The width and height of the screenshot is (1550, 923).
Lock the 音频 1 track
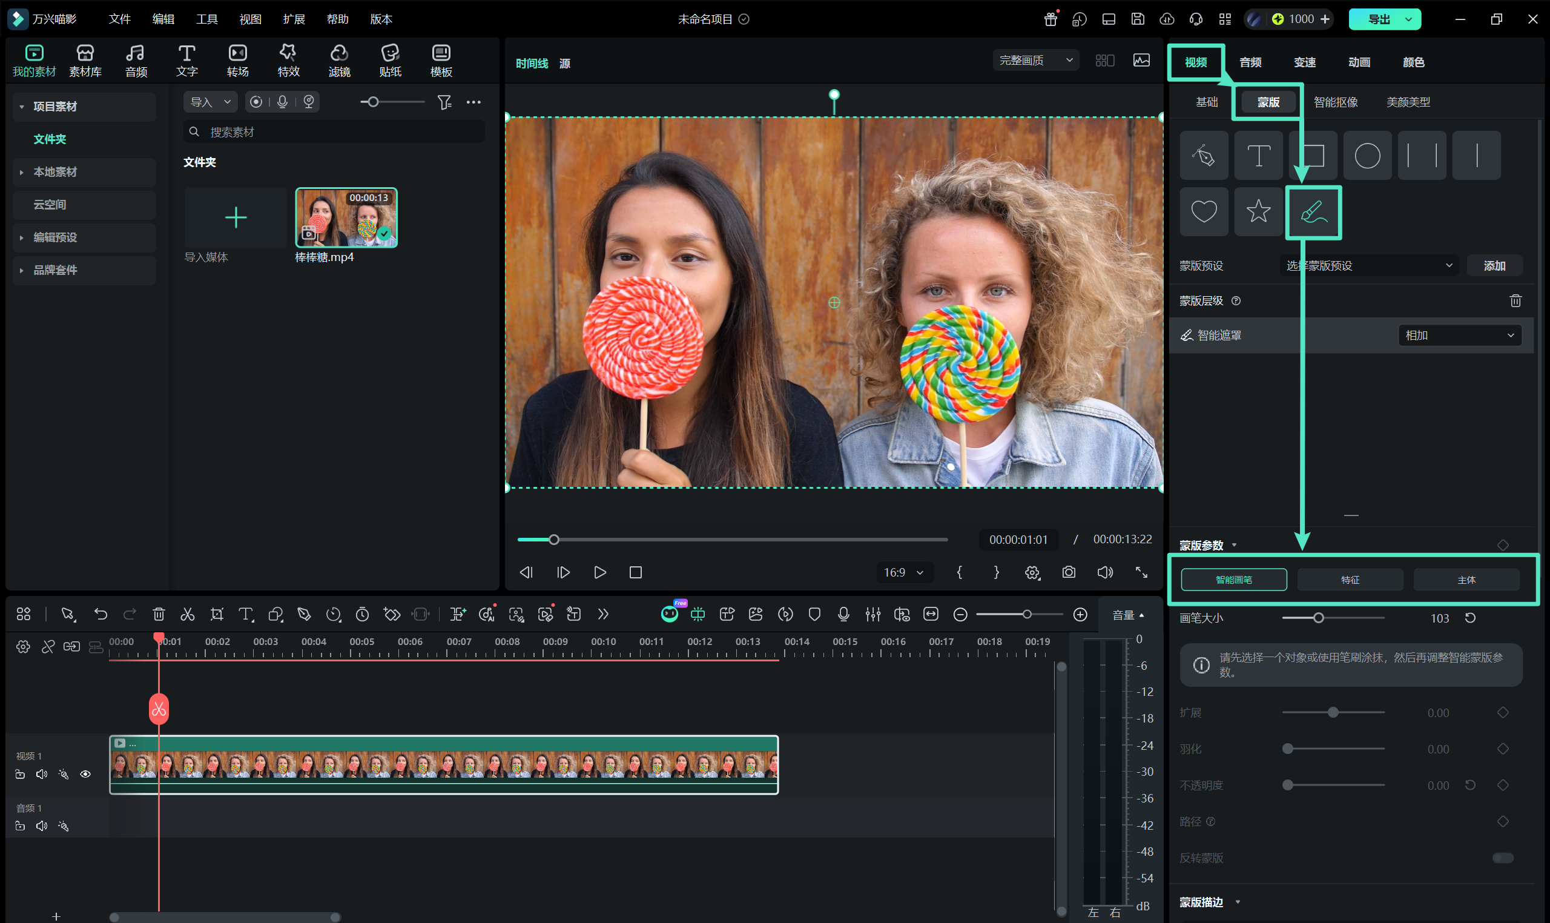(20, 826)
